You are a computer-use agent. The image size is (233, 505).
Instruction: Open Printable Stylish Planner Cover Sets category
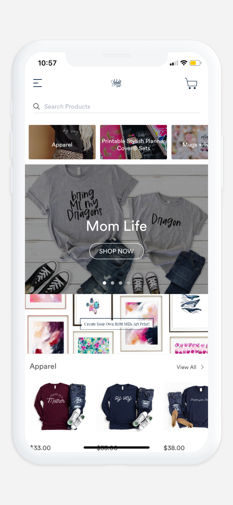(x=133, y=142)
